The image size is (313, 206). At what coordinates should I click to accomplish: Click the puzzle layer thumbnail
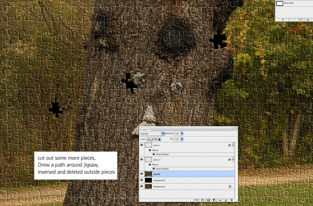pos(148,174)
